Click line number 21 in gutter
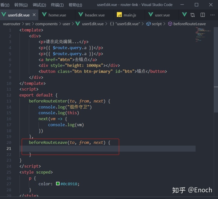The width and height of the screenshot is (218, 199). click(9, 148)
